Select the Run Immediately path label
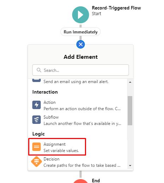Image resolution: width=164 pixels, height=183 pixels. [80, 32]
